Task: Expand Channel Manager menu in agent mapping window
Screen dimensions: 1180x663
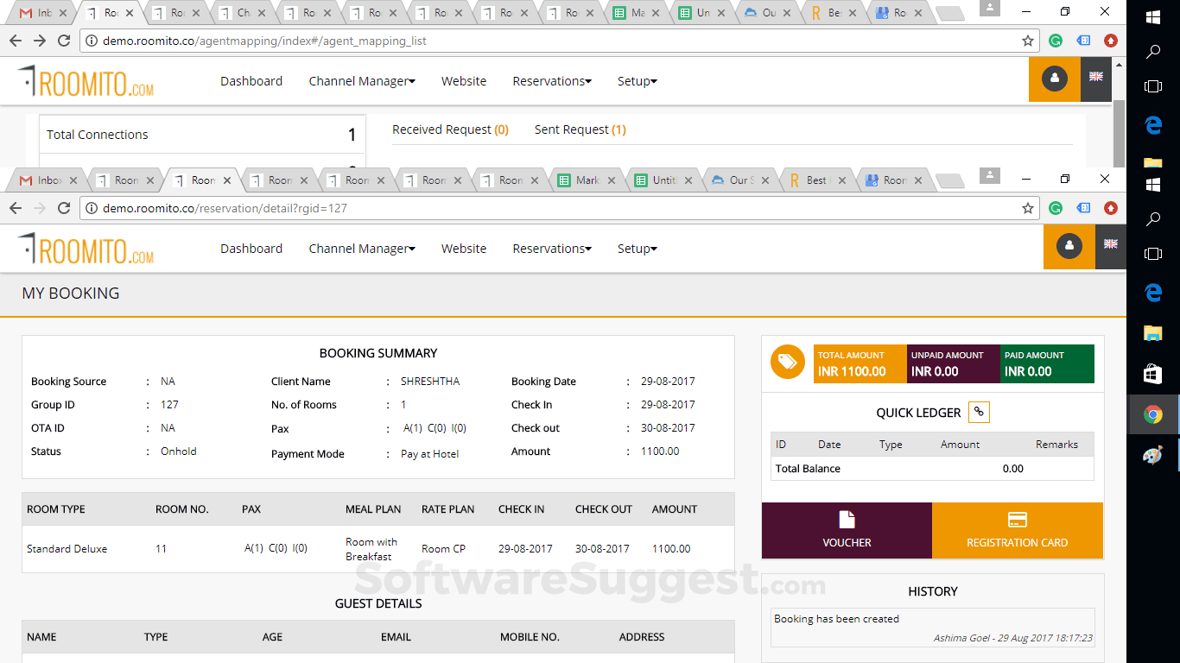Action: [x=362, y=81]
